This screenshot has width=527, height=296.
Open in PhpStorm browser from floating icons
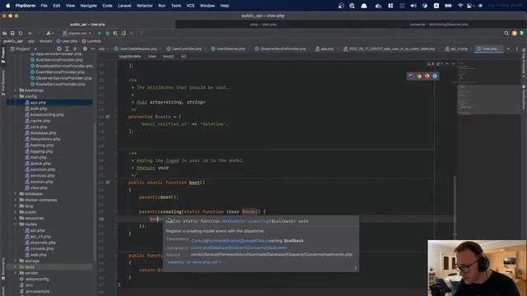click(411, 76)
